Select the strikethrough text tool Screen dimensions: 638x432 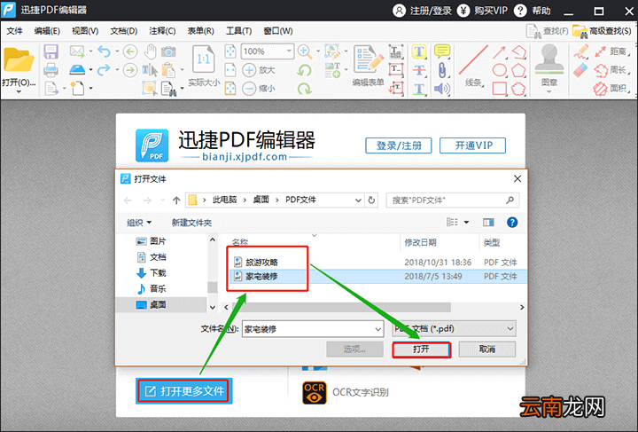[x=419, y=70]
